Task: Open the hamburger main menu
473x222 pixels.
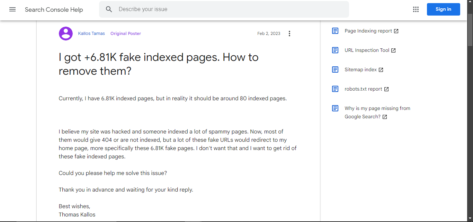Action: [12, 9]
